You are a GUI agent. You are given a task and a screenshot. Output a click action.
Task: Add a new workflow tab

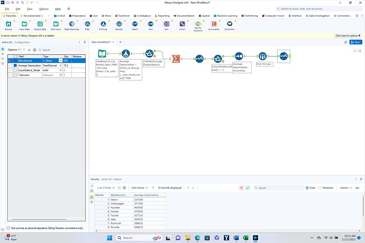pos(121,42)
